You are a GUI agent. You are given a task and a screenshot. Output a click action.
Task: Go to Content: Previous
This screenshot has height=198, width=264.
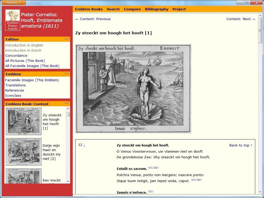coord(93,19)
